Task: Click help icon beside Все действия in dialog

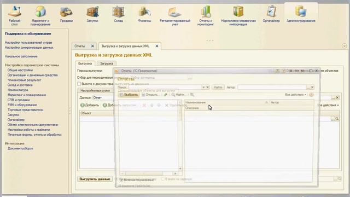Action: [311, 95]
